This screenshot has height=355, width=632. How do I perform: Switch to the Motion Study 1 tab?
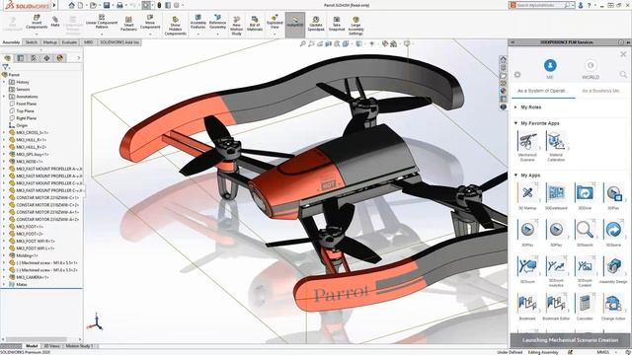[79, 346]
